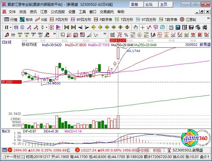This screenshot has width=212, height=161.
Task: Toggle the blue telephone-shaped toolbar icon
Action: click(16, 28)
